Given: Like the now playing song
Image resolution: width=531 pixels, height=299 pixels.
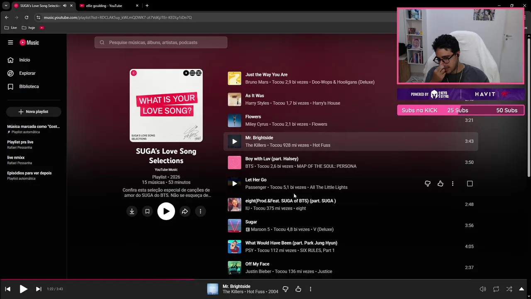Looking at the screenshot, I should 298,289.
